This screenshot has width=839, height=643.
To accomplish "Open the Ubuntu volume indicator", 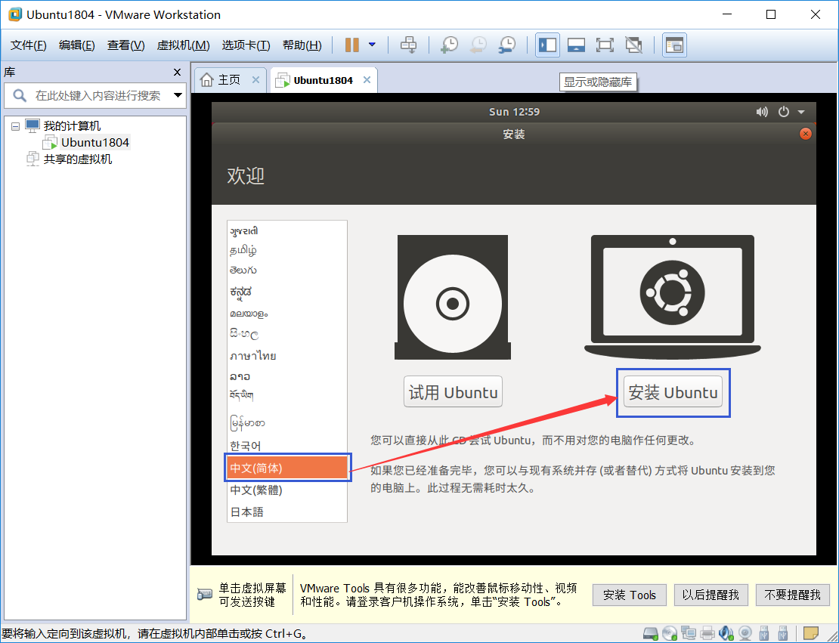I will coord(762,112).
